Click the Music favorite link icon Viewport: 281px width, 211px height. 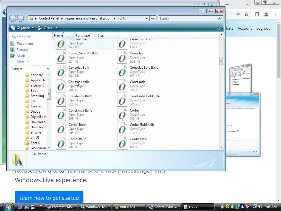[12, 55]
